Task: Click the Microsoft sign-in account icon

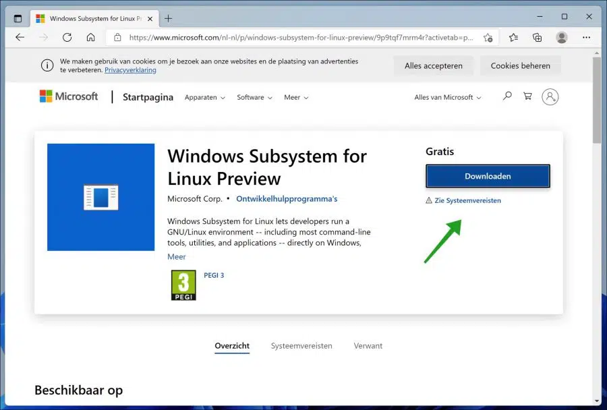Action: (x=550, y=97)
